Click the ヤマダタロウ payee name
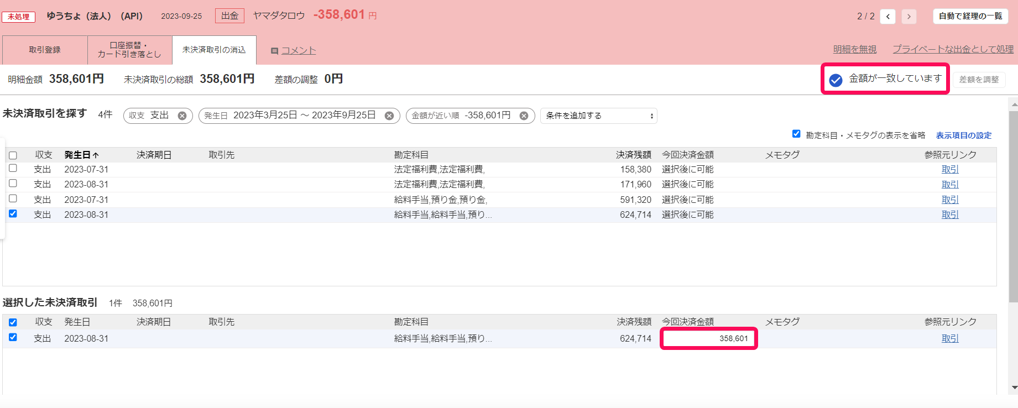 pyautogui.click(x=279, y=15)
